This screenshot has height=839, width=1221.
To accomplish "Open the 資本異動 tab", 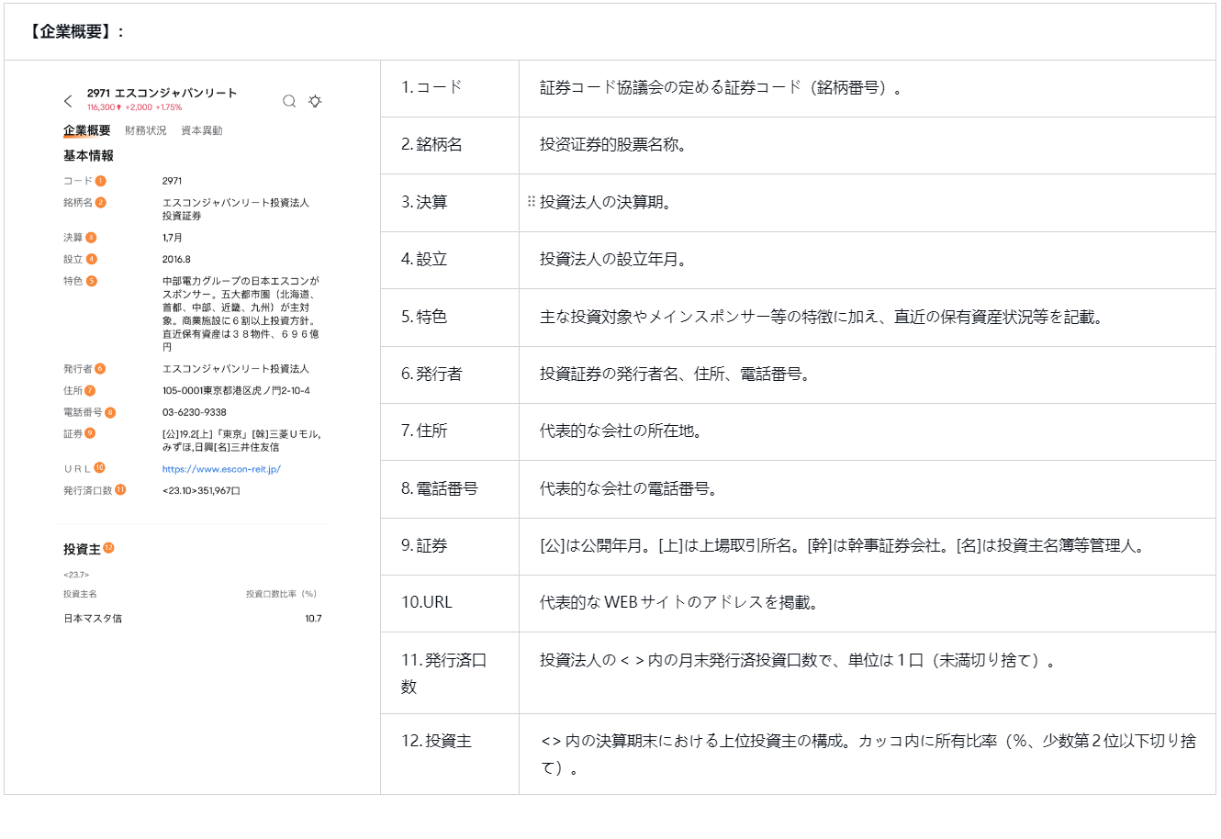I will click(x=201, y=130).
